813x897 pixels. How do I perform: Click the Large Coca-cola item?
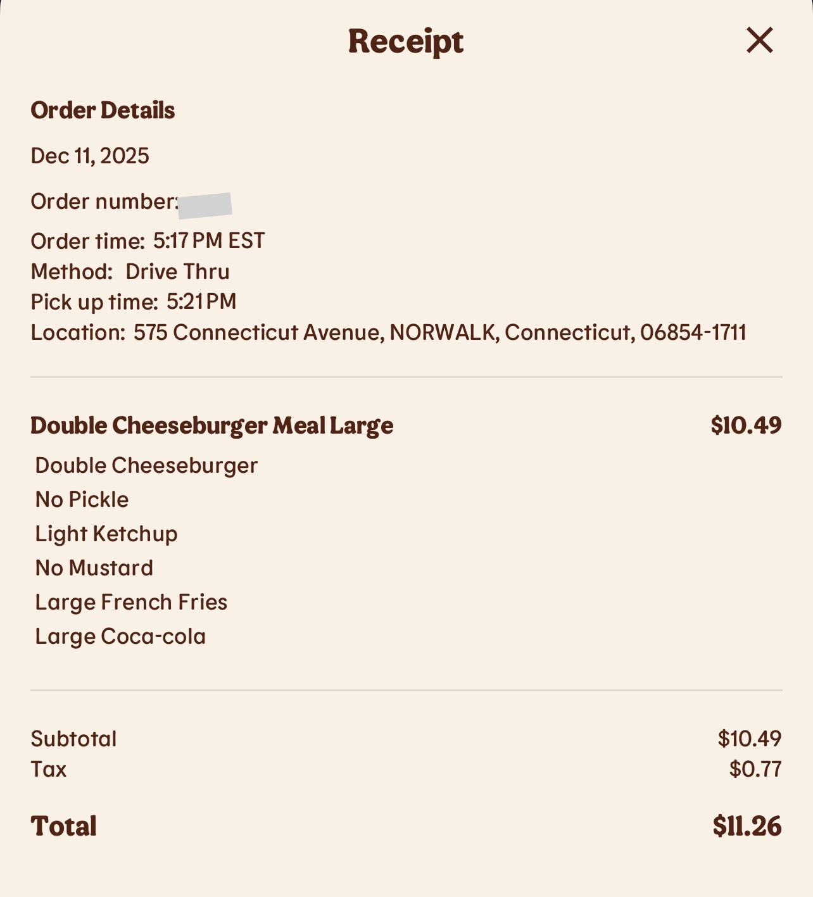120,636
